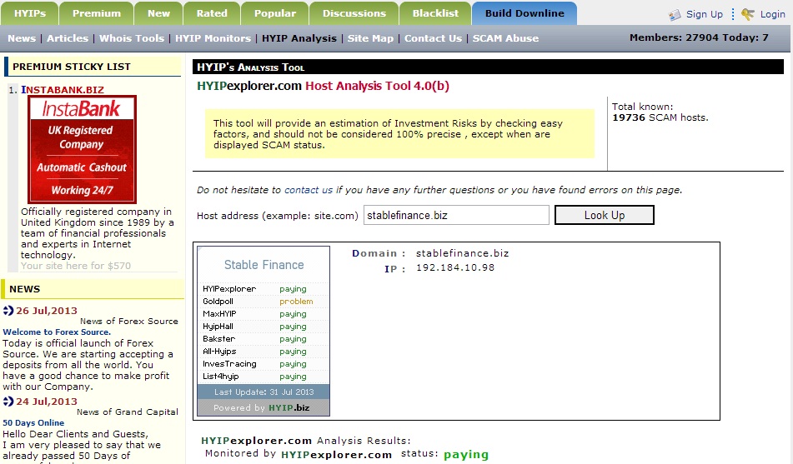This screenshot has width=793, height=464.
Task: Click the Look Up button
Action: [605, 215]
